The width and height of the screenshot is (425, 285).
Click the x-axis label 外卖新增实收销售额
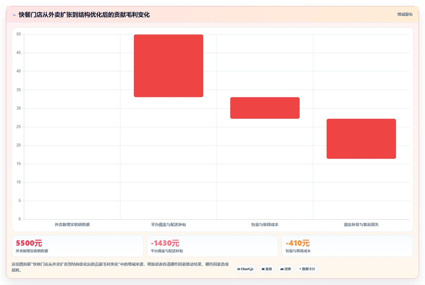(72, 225)
